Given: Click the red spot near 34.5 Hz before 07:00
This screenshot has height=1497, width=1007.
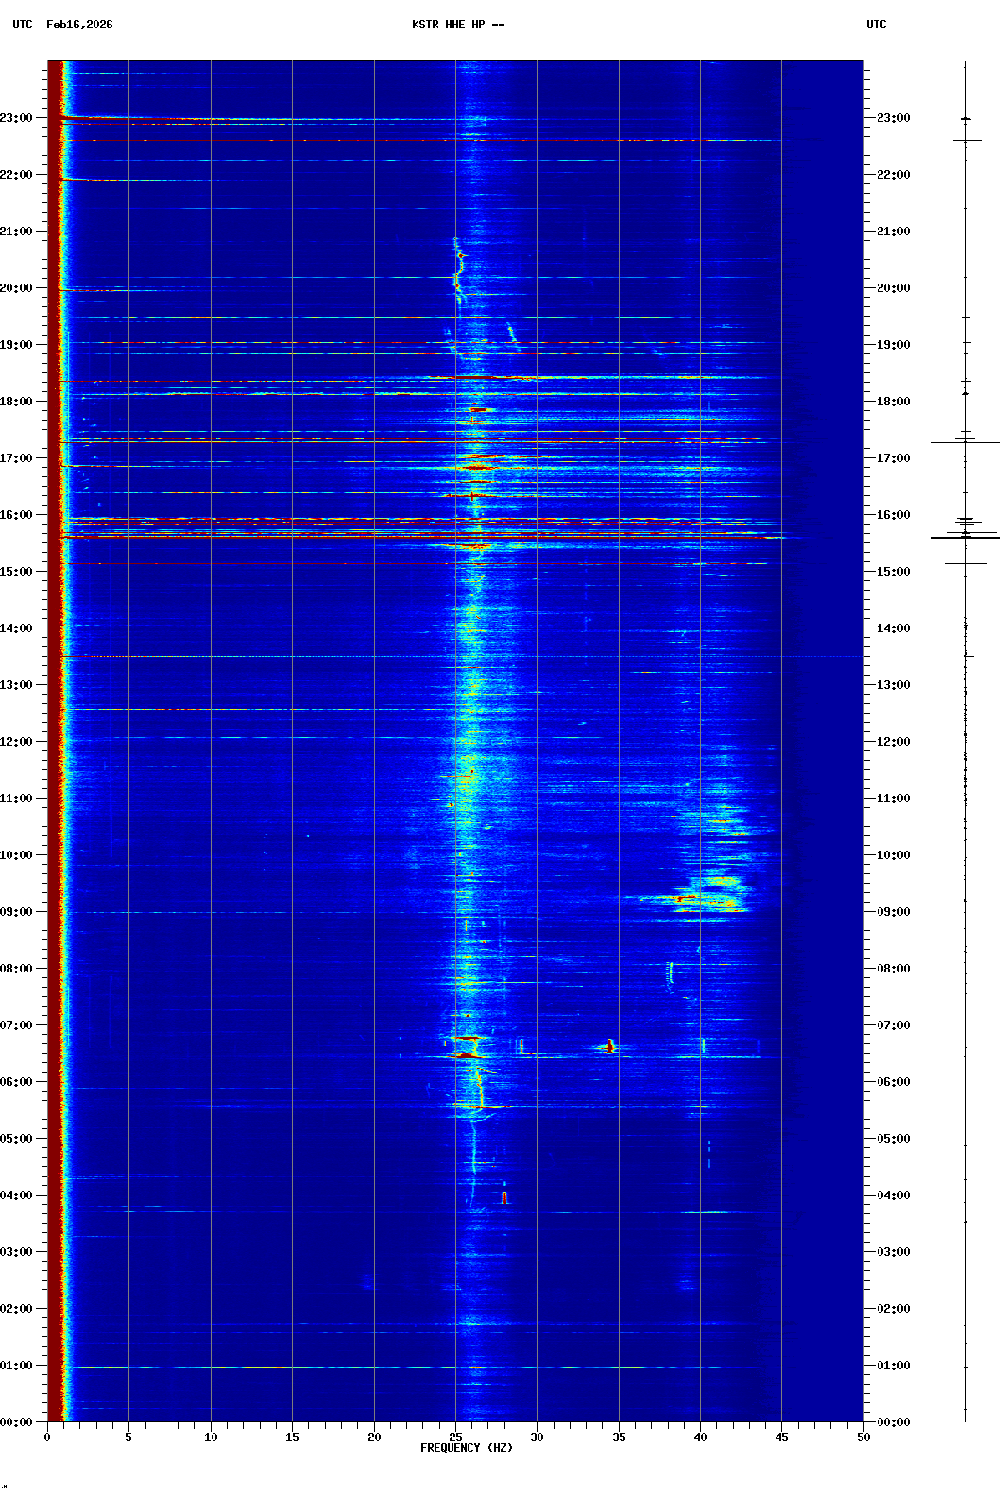Looking at the screenshot, I should tap(610, 1045).
